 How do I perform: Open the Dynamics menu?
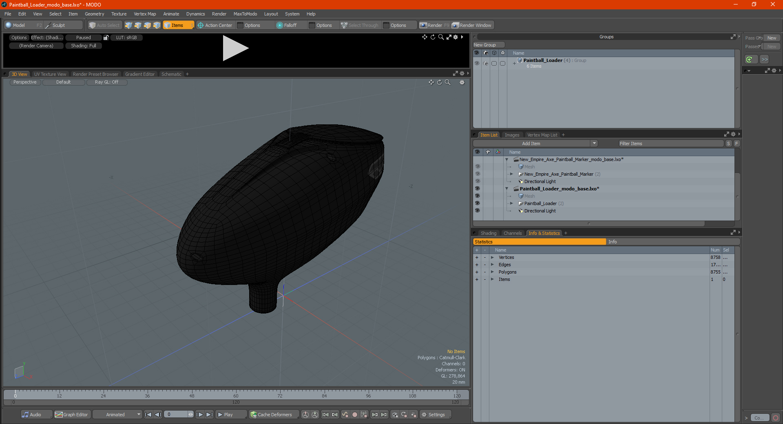pos(195,14)
